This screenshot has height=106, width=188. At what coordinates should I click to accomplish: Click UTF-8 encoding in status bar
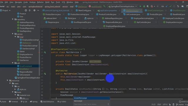point(165,105)
